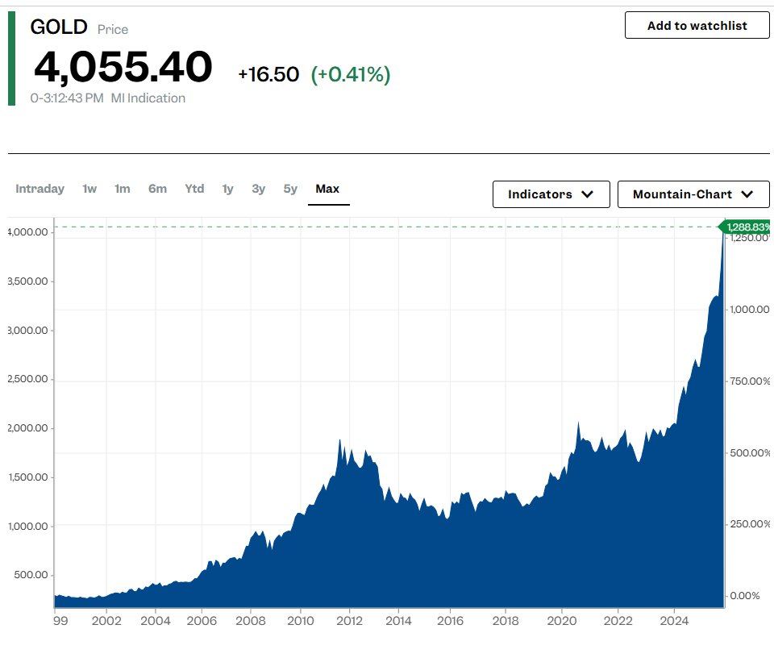Screen dimensions: 774x658
Task: Click the 4,055.40 price value
Action: coord(123,67)
